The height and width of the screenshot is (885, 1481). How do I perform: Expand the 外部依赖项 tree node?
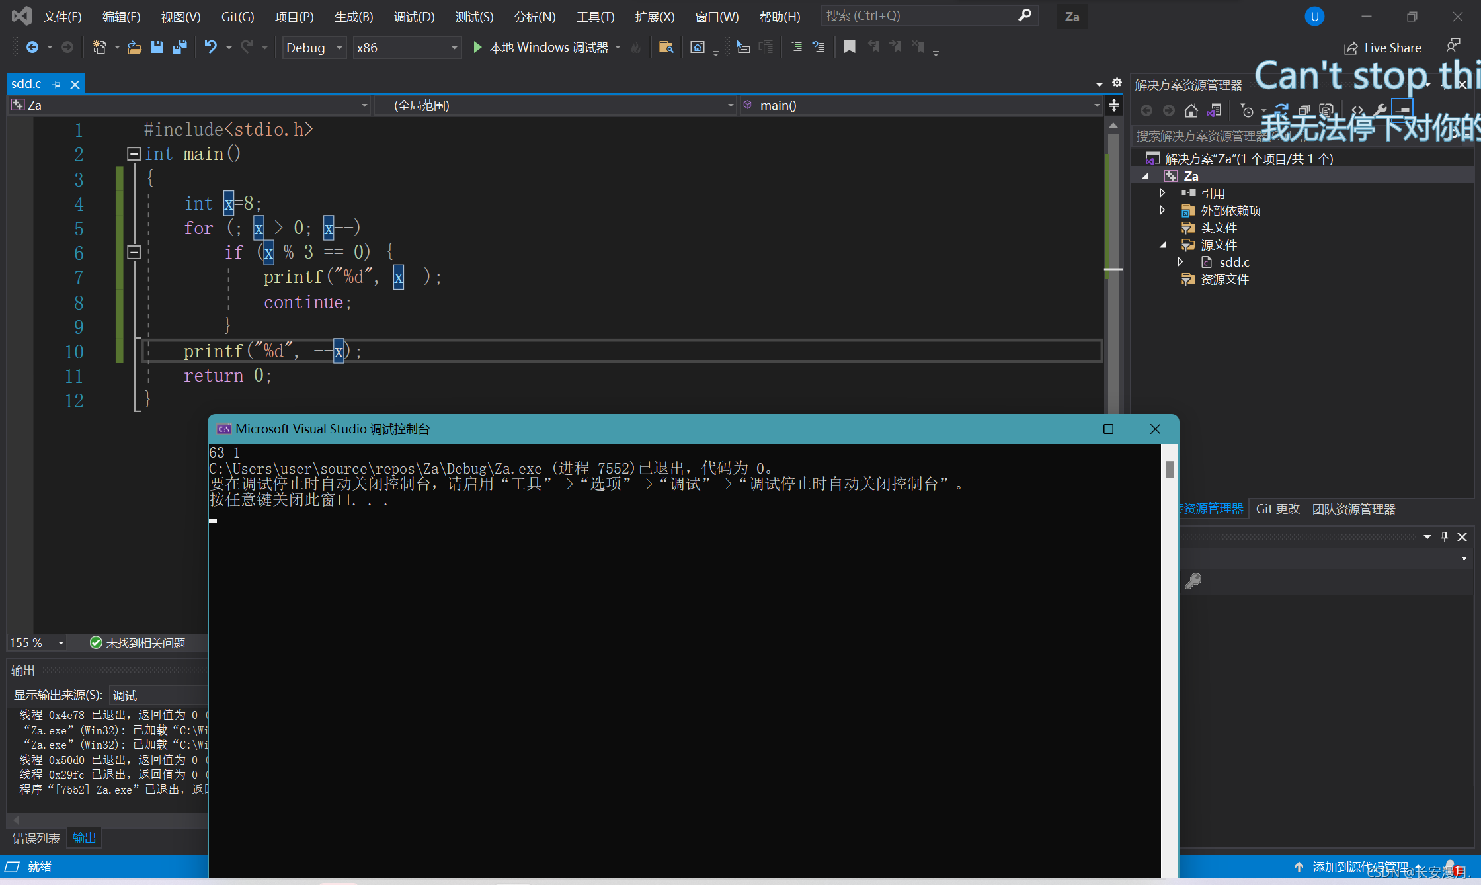(x=1162, y=210)
